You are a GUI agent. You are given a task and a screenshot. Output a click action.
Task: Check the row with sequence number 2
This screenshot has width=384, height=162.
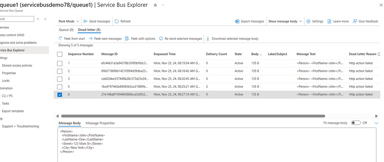pos(60,71)
